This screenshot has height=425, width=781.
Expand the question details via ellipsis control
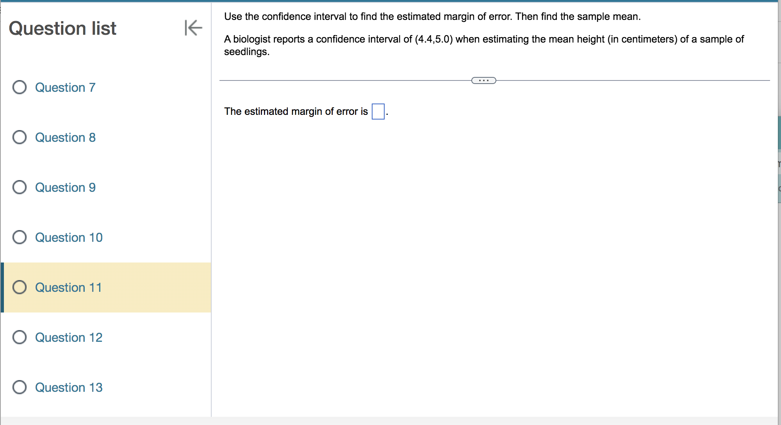pos(484,80)
